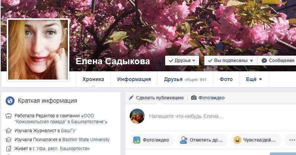Open the Друзья tab with mutual count

(185, 80)
